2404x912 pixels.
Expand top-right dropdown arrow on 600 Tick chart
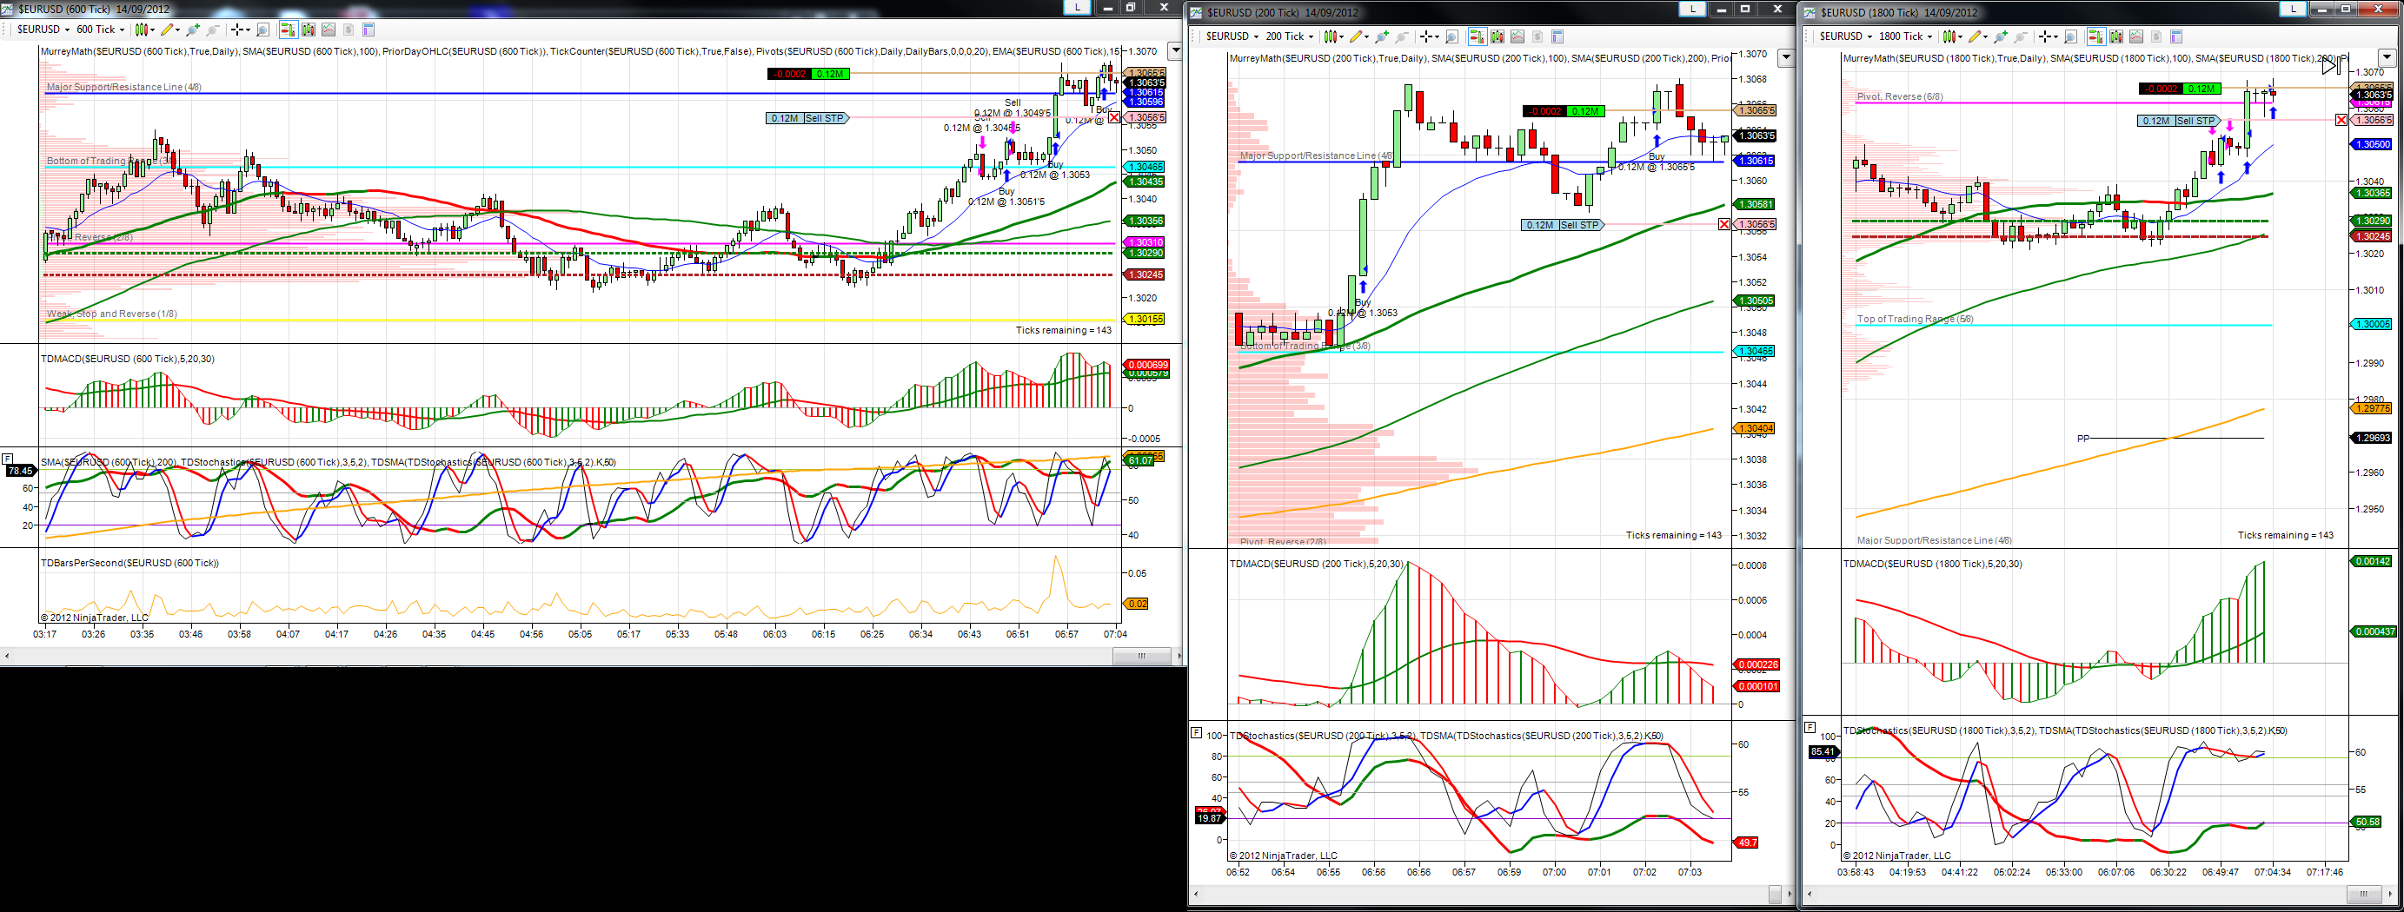click(1175, 51)
